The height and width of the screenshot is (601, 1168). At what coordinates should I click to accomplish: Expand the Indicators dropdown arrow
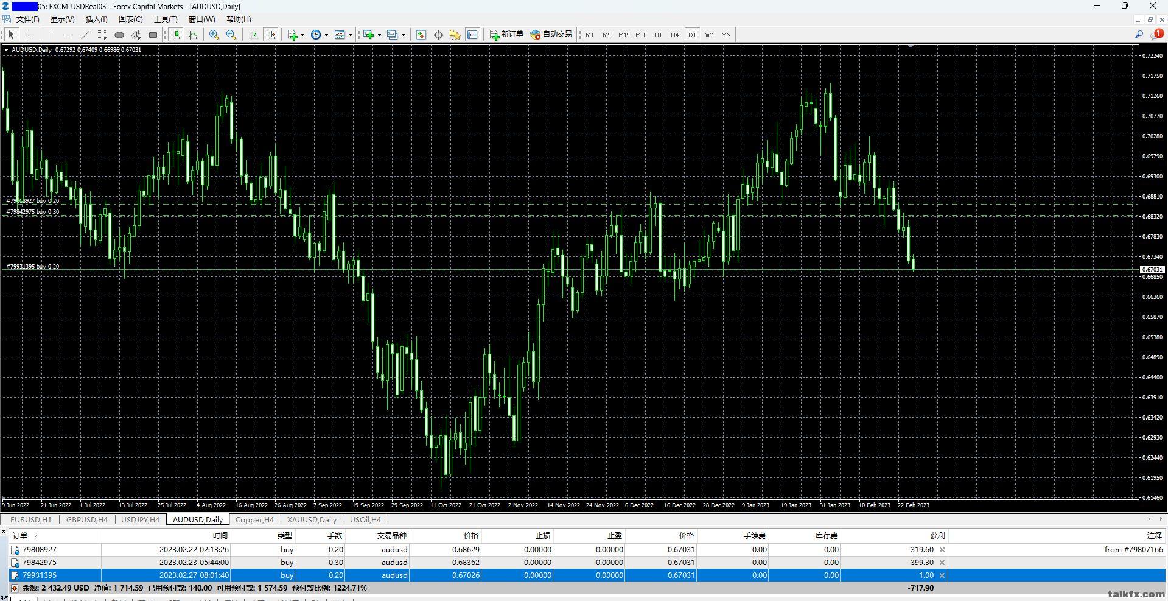(302, 35)
